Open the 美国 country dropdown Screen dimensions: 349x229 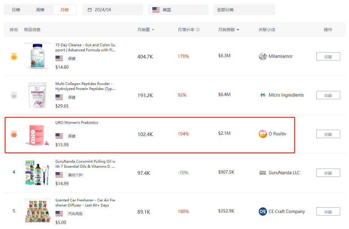point(178,10)
